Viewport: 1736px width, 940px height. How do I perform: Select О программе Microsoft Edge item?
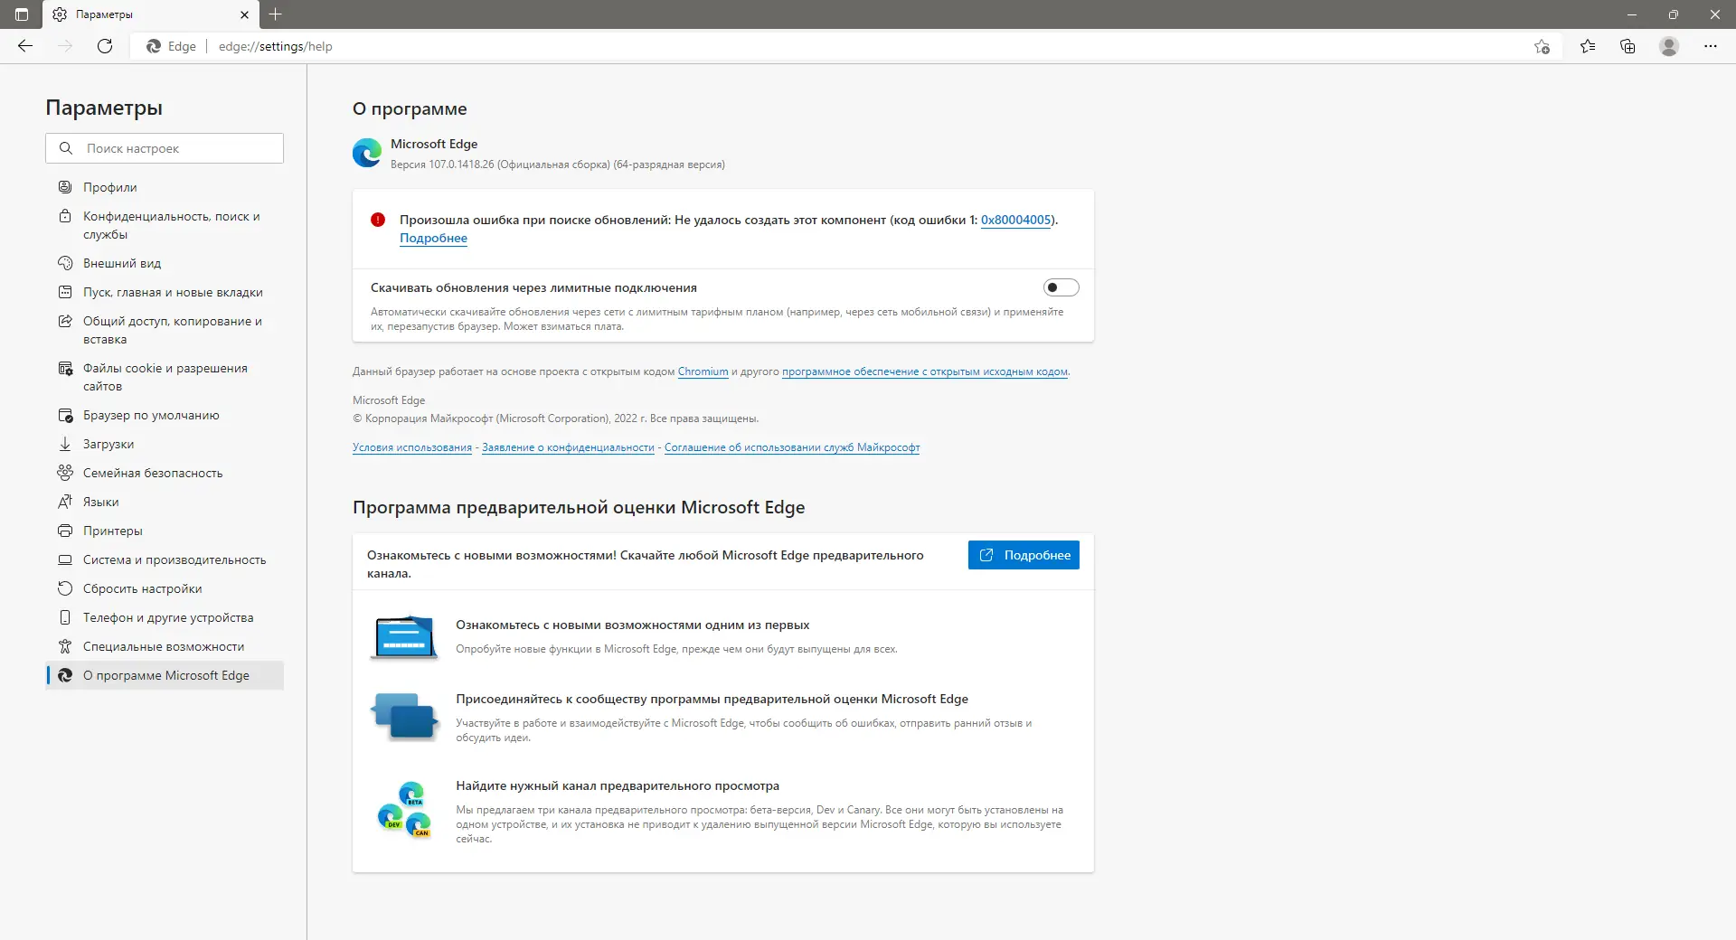[165, 675]
